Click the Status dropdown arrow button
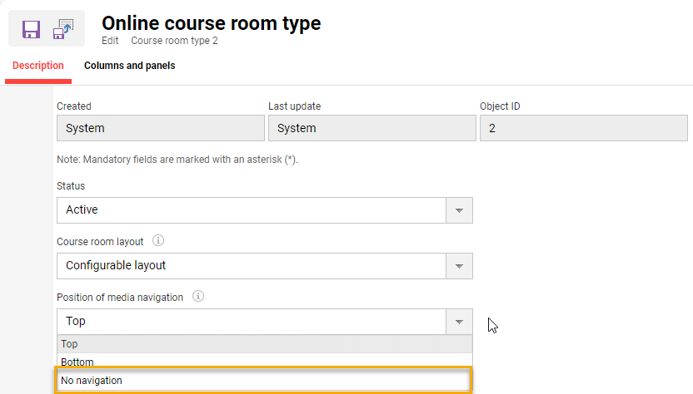This screenshot has height=394, width=693. point(459,210)
